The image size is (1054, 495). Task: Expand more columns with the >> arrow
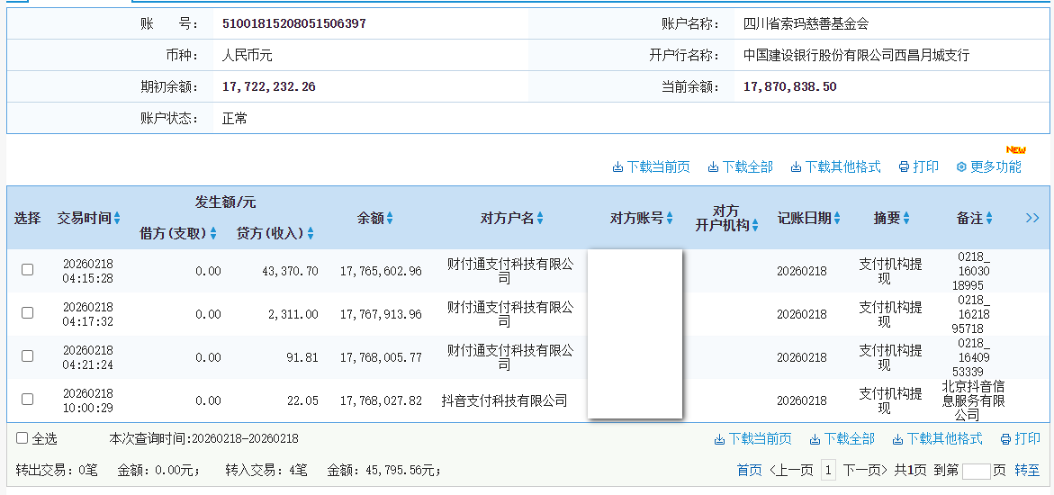coord(1032,218)
